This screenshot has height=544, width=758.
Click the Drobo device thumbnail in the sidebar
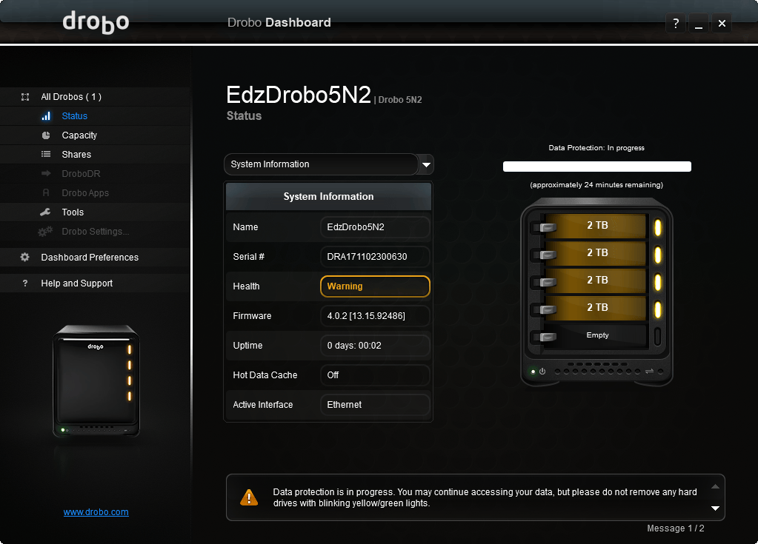tap(96, 381)
